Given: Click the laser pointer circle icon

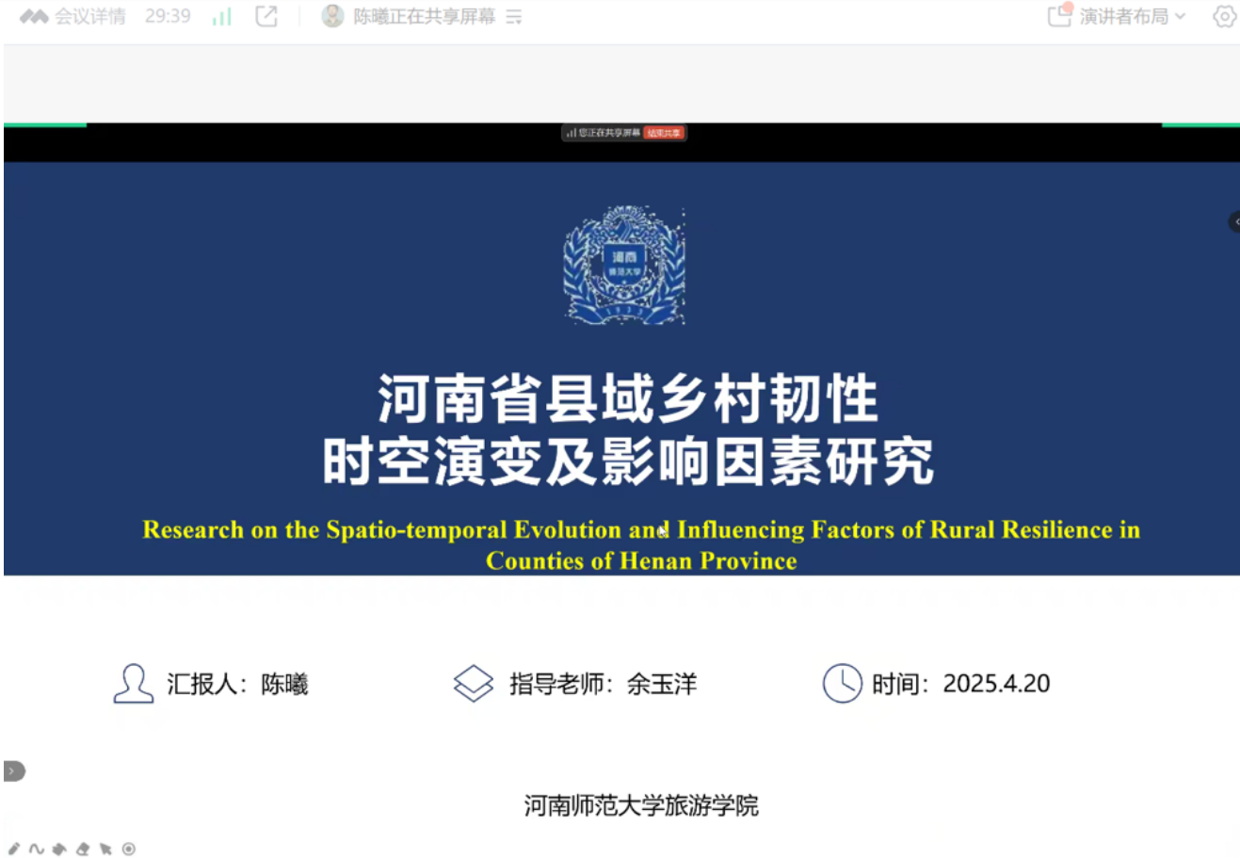Looking at the screenshot, I should [x=129, y=849].
